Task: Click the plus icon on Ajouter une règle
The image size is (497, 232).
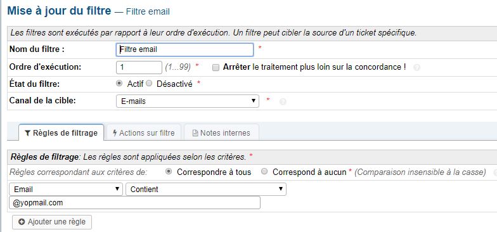Action: tap(22, 222)
